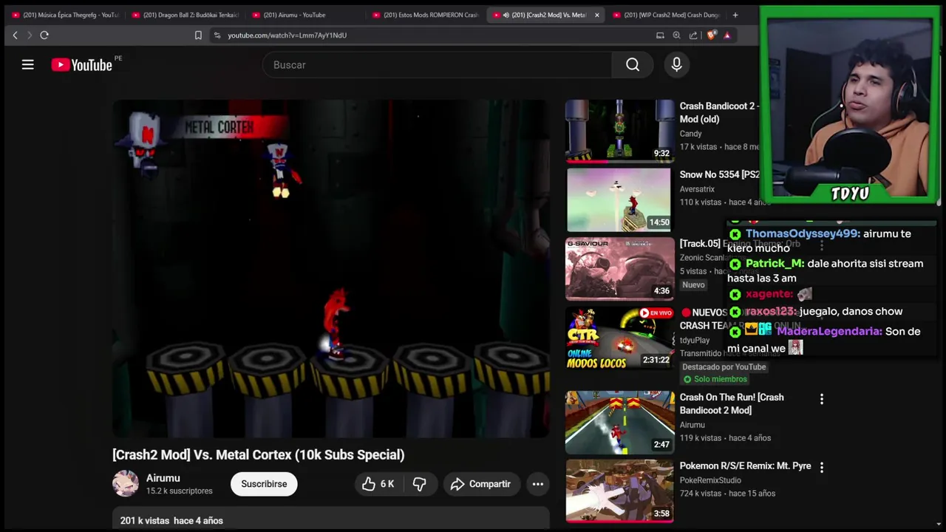Image resolution: width=946 pixels, height=532 pixels.
Task: Switch to Airumu - YouTube tab
Action: (x=304, y=15)
